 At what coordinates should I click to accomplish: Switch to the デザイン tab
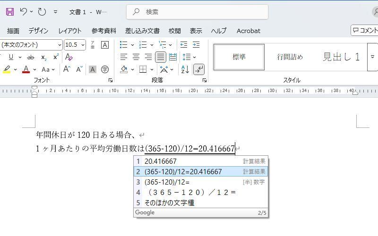[38, 31]
